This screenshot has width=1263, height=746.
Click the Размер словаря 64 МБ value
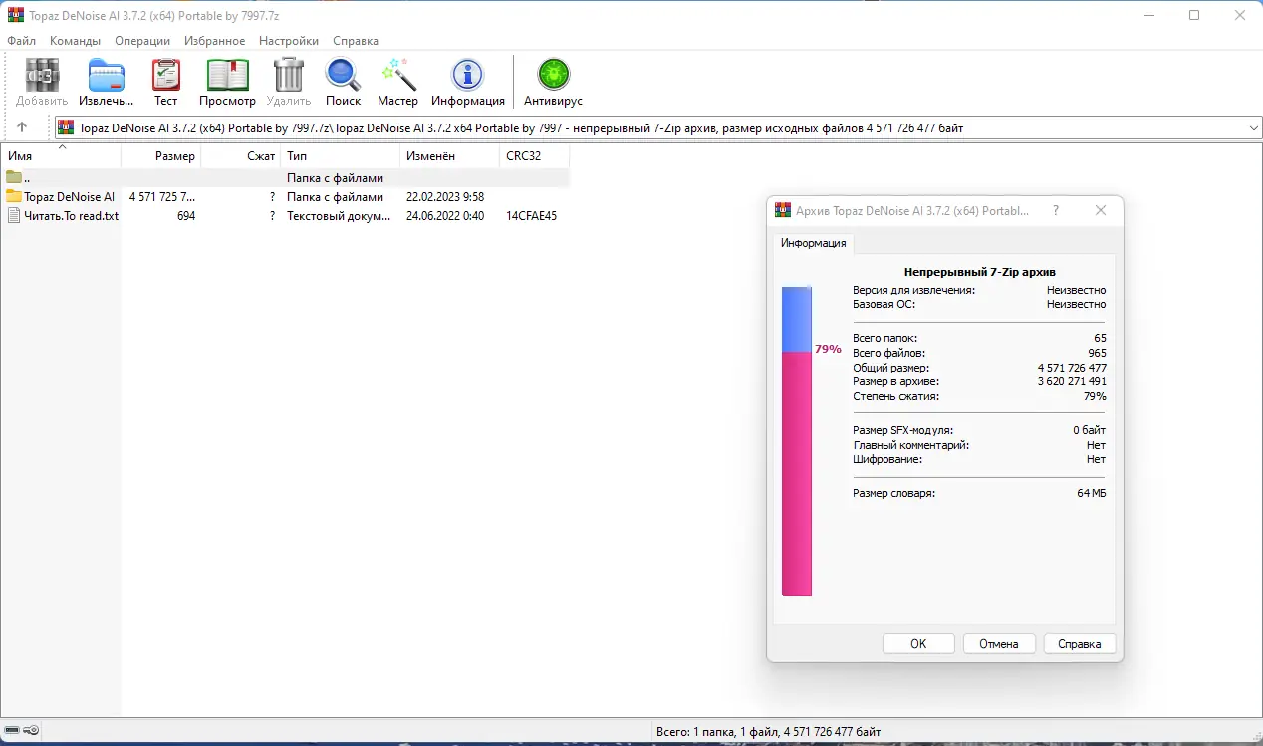[1092, 493]
